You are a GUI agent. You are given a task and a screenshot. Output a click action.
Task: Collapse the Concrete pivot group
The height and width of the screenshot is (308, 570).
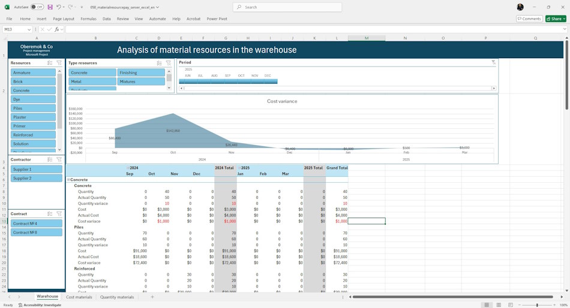click(x=68, y=180)
